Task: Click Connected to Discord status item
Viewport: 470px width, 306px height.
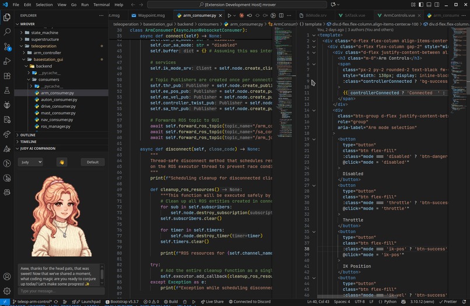Action: click(x=250, y=302)
